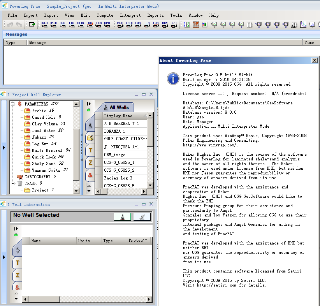Select well J. HINOJOSA A-1 in the list
Image resolution: width=320 pixels, height=306 pixels.
pyautogui.click(x=125, y=147)
